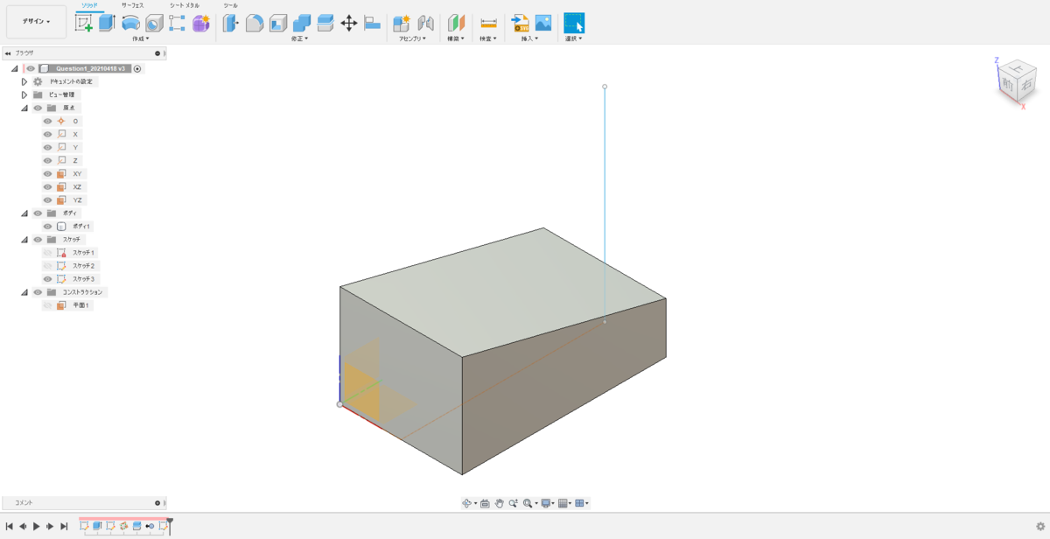Open デザイン workspace dropdown
This screenshot has width=1050, height=539.
36,21
